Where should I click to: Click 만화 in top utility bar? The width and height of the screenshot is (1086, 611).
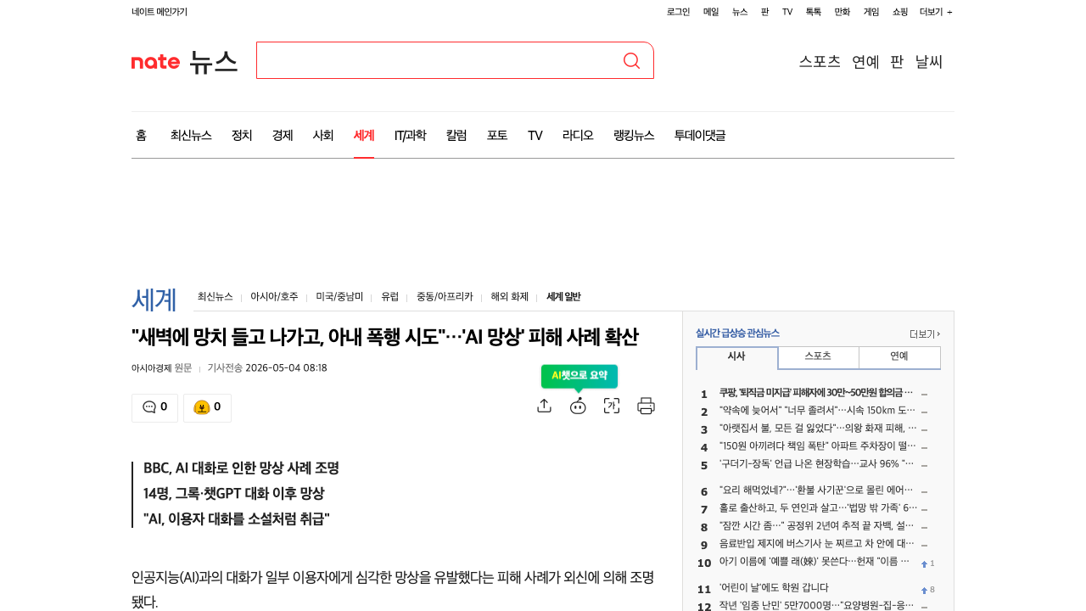842,12
